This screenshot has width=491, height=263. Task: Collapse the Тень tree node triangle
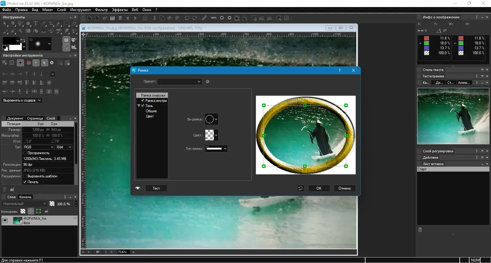tap(139, 106)
